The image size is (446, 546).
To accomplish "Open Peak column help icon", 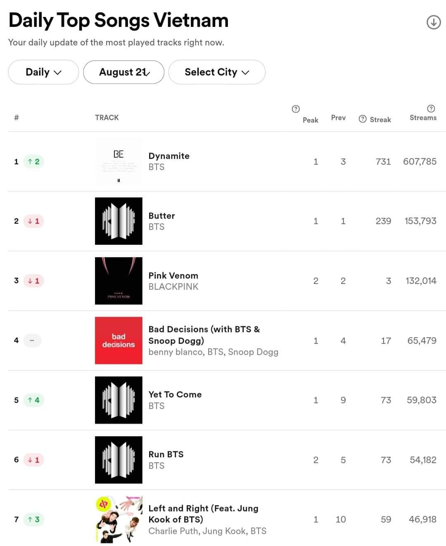I will tap(296, 109).
